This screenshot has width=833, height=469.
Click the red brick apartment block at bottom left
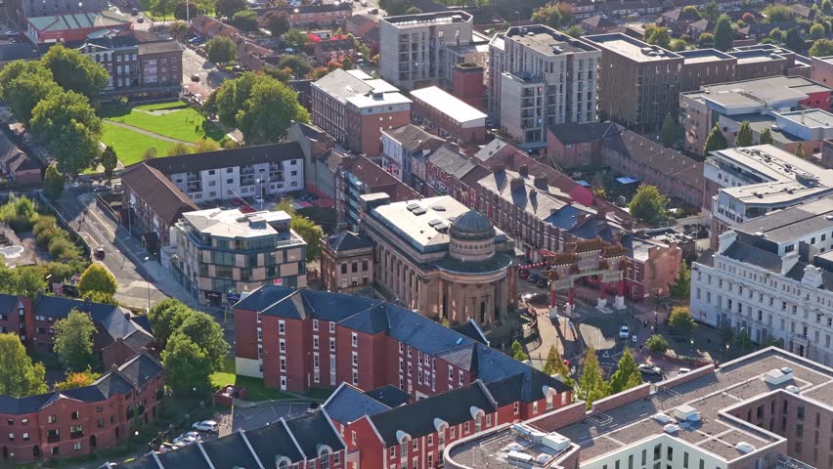[x=83, y=410]
